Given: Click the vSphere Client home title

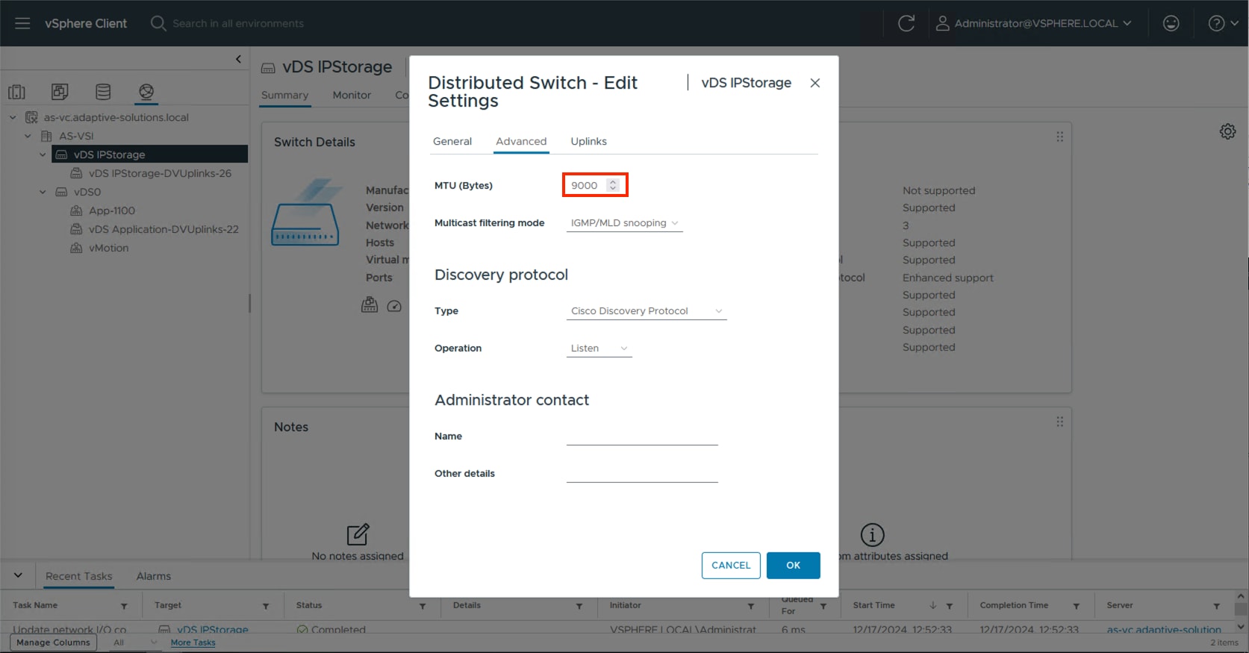Looking at the screenshot, I should 86,23.
